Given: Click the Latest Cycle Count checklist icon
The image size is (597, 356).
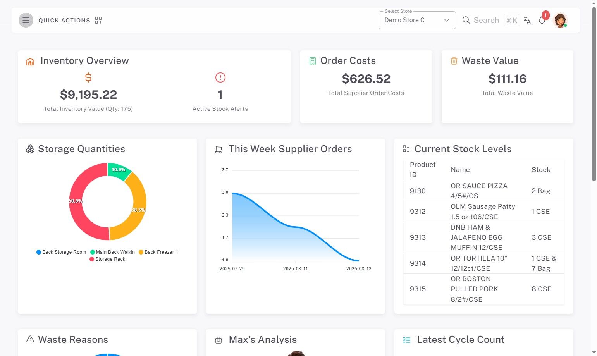Looking at the screenshot, I should (406, 340).
